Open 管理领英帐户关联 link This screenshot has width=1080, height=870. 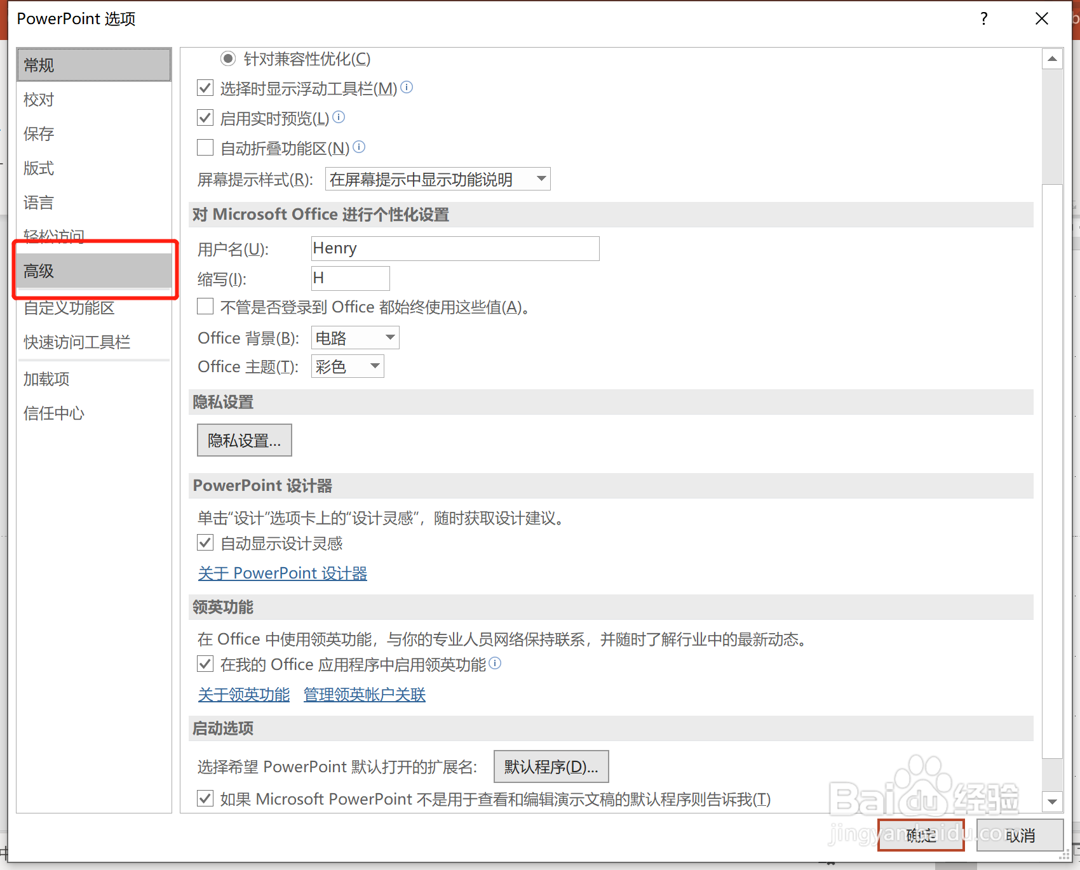click(x=365, y=695)
